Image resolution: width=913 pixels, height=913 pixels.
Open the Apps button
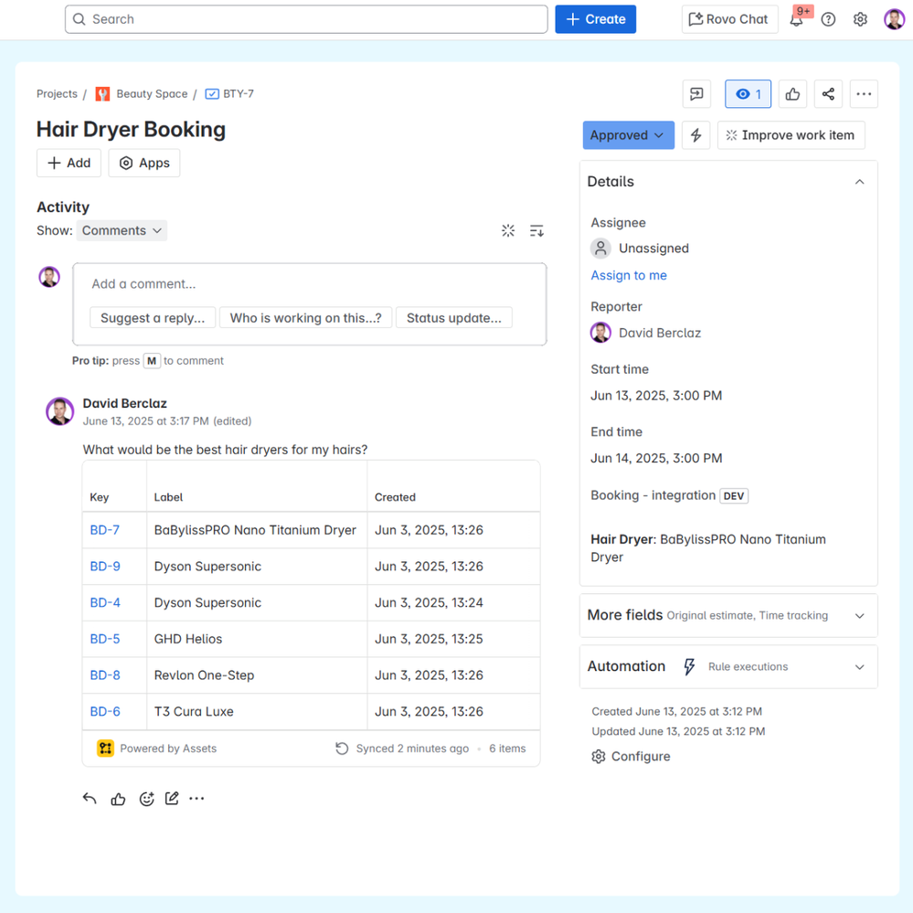click(x=143, y=163)
